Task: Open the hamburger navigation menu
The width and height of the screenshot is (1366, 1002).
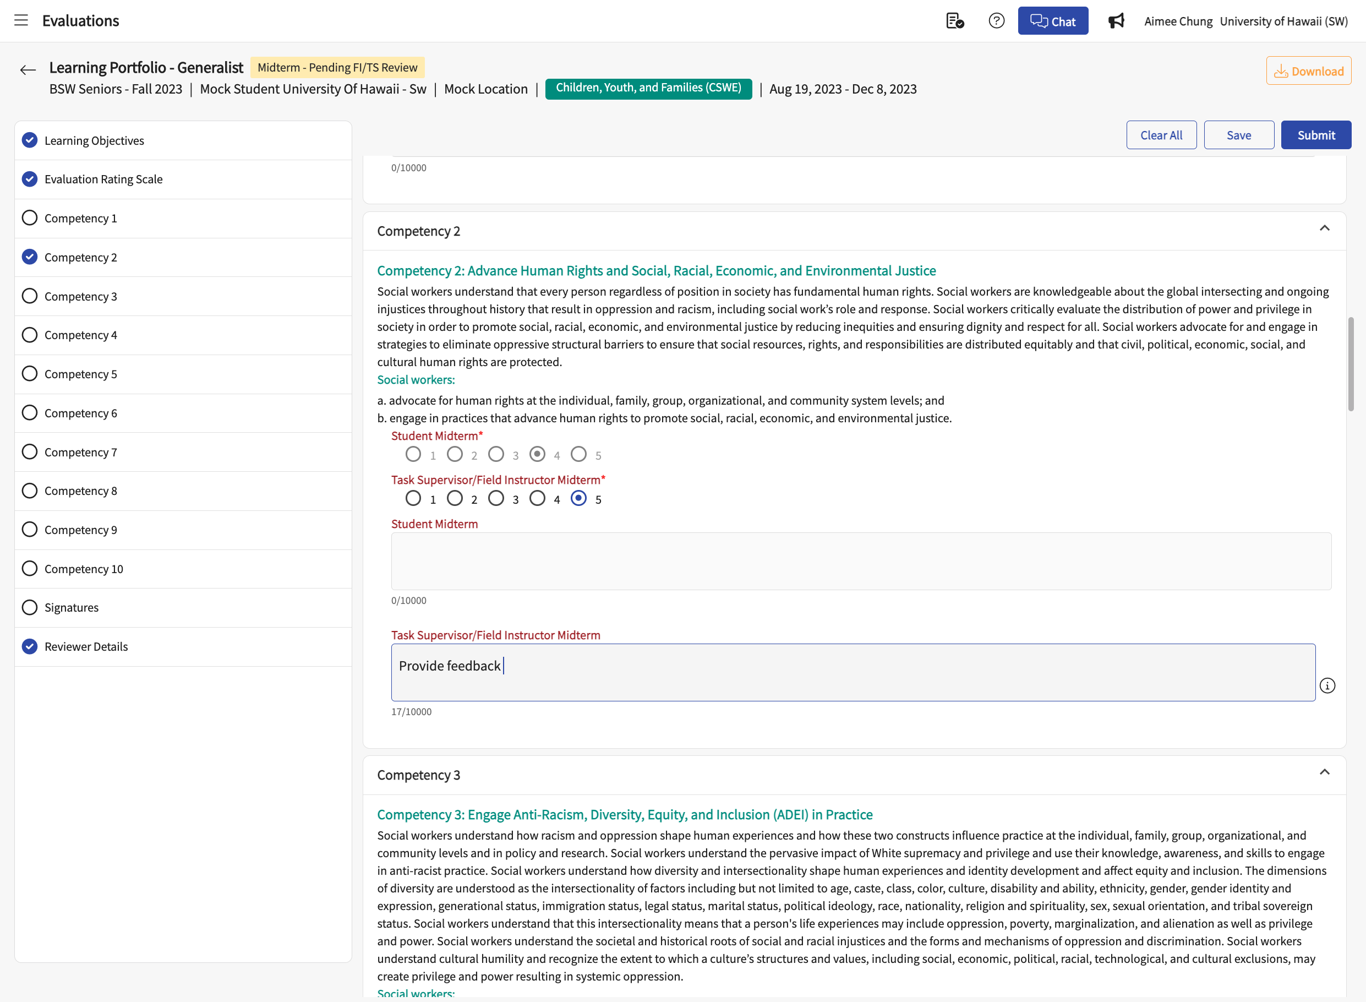Action: [21, 20]
